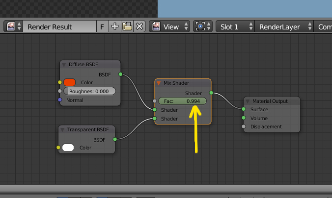The width and height of the screenshot is (332, 198).
Task: Click the Displacement input socket
Action: tap(244, 126)
